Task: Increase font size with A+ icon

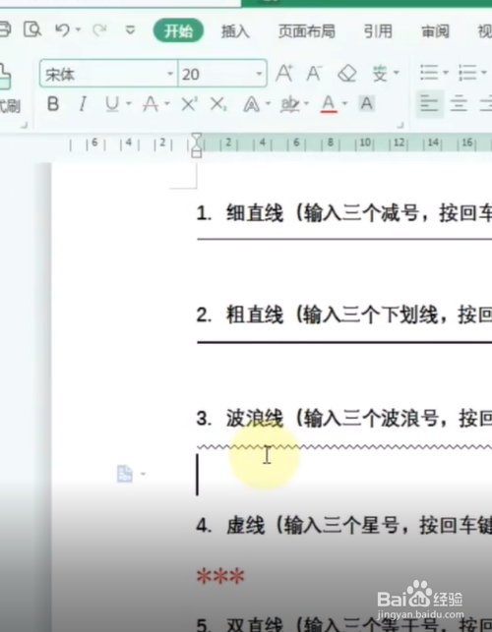Action: pos(284,74)
